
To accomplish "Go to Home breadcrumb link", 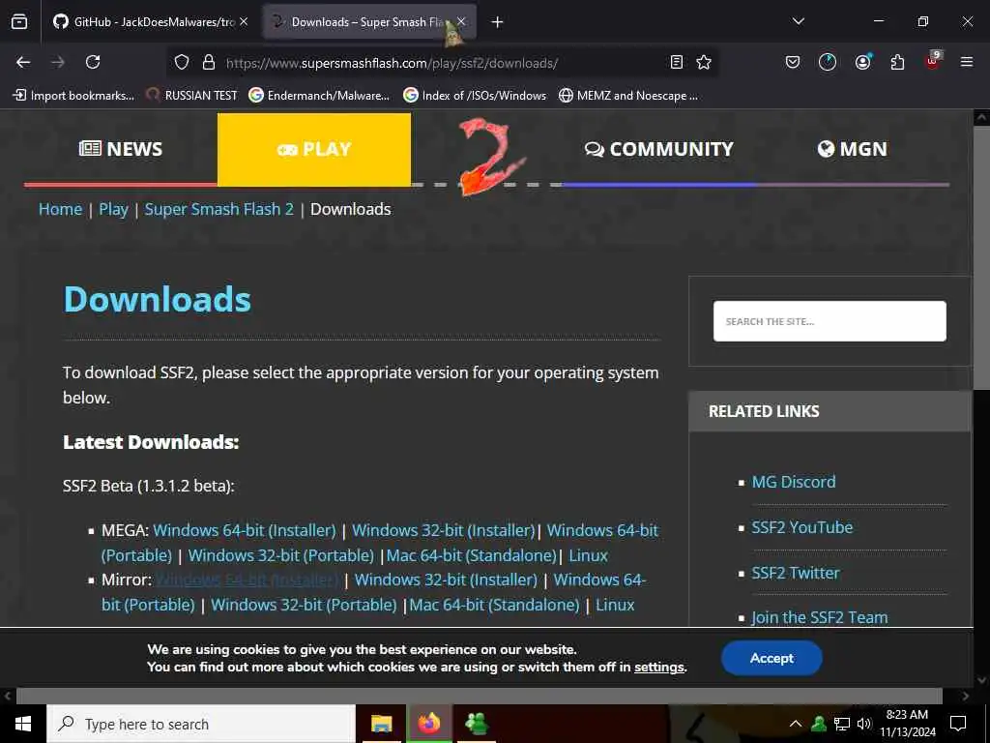I will [60, 209].
